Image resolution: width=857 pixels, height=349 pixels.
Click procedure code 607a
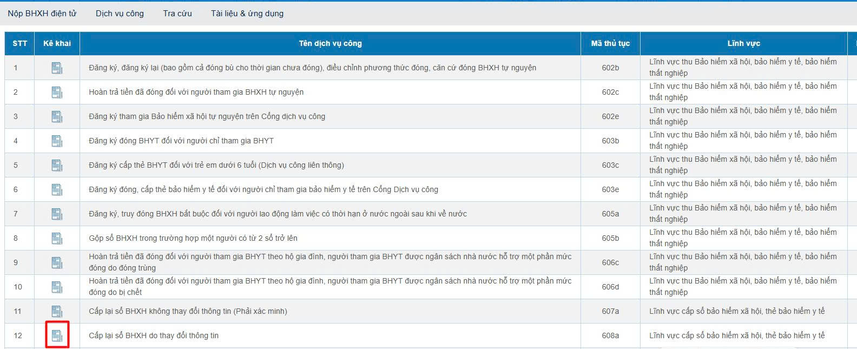pos(610,311)
